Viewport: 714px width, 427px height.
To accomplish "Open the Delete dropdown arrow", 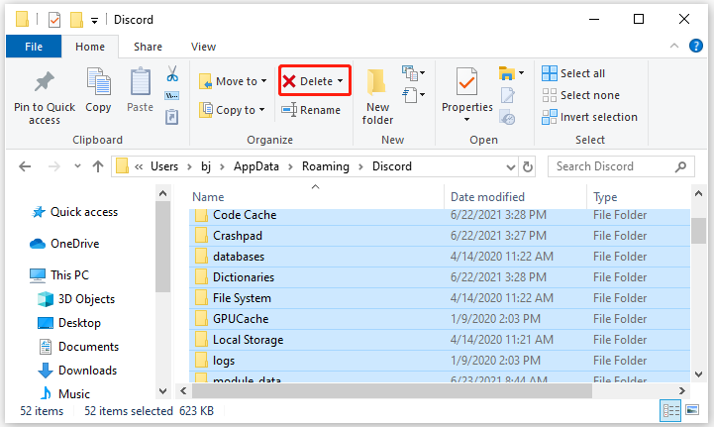I will (x=340, y=81).
